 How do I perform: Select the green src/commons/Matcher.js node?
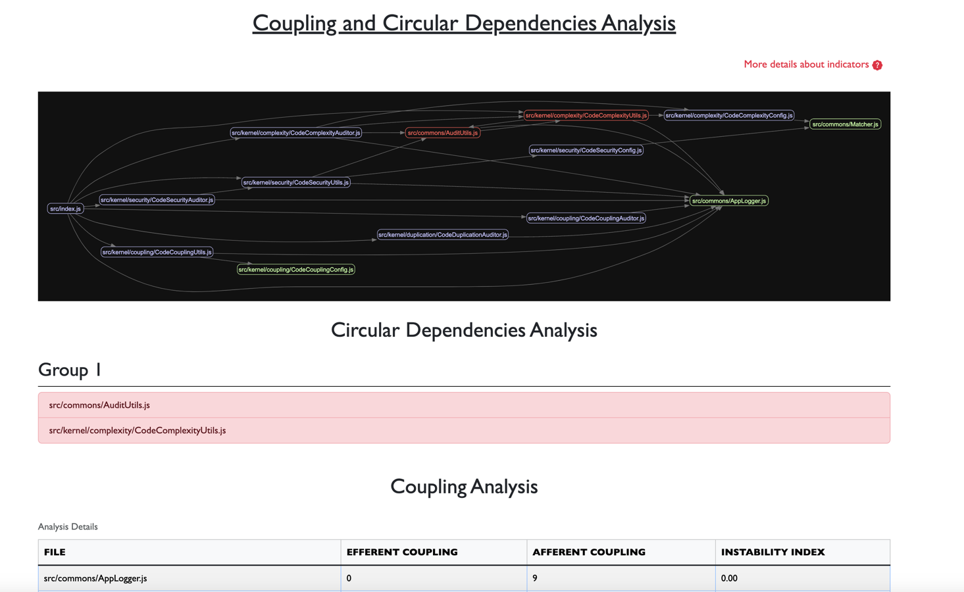coord(845,124)
